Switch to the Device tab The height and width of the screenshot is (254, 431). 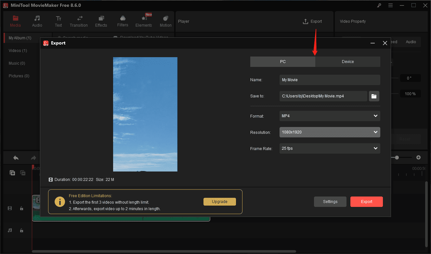point(347,61)
